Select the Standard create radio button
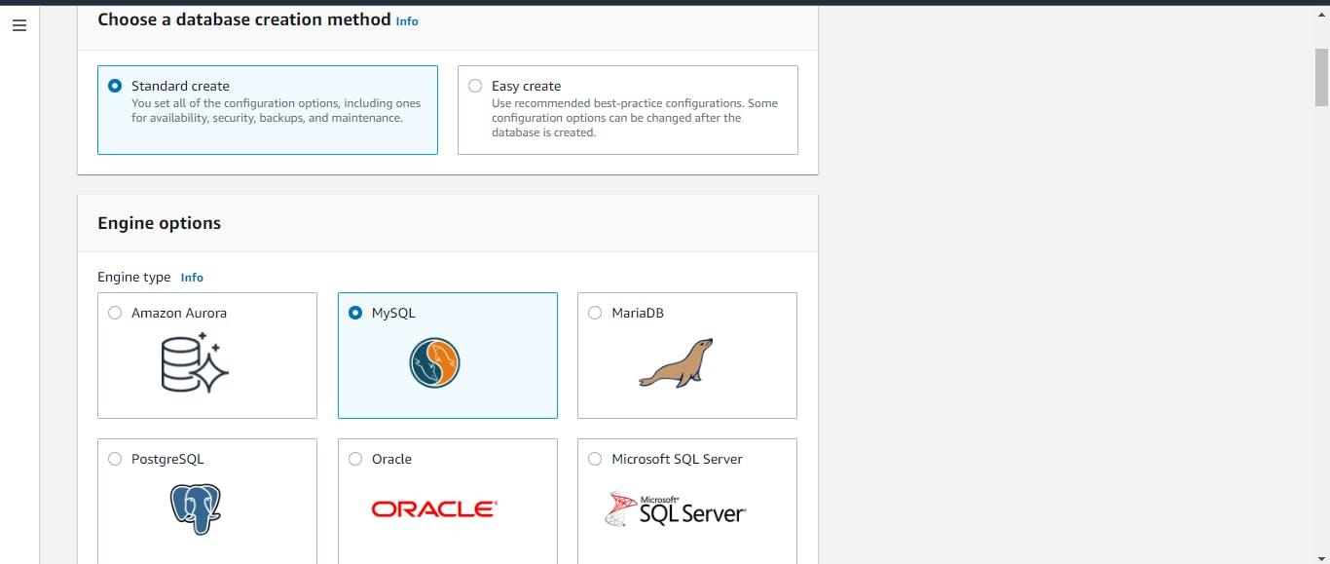Viewport: 1330px width, 564px height. click(x=115, y=86)
